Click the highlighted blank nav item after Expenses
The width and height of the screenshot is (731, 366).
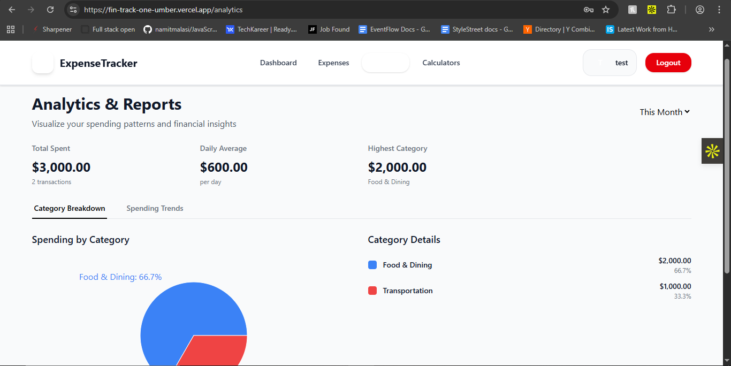pos(386,63)
